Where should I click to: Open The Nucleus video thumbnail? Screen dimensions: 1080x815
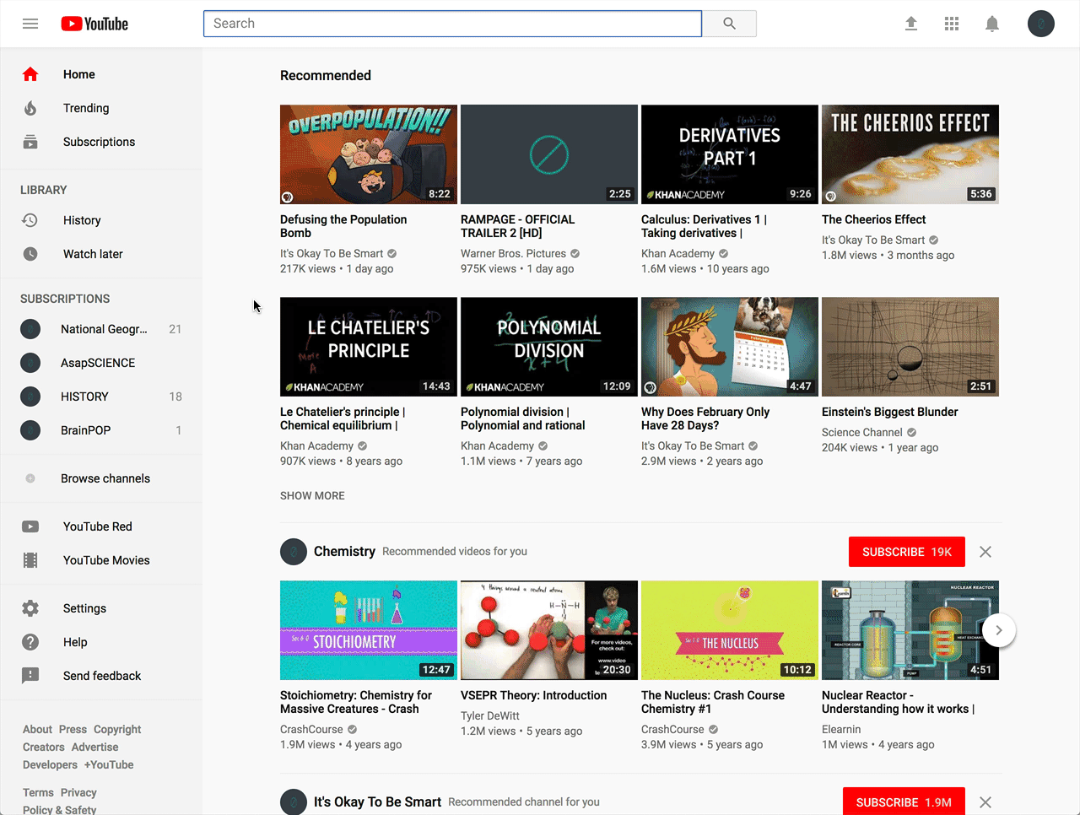click(730, 630)
